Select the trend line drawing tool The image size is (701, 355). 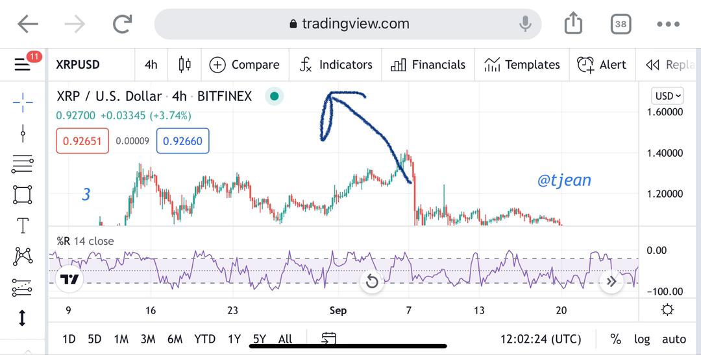tap(23, 134)
